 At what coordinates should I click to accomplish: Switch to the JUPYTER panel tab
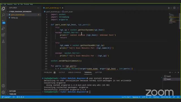pyautogui.click(x=98, y=73)
